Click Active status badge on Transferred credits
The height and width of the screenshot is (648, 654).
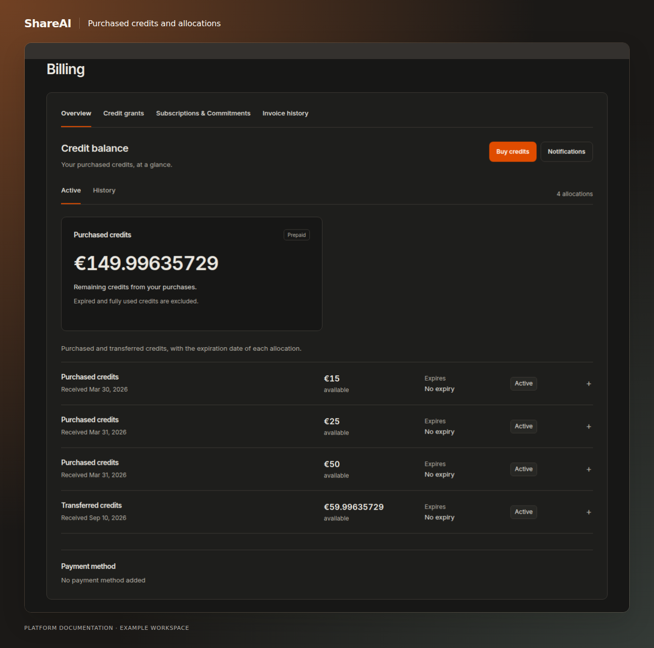[x=523, y=512]
